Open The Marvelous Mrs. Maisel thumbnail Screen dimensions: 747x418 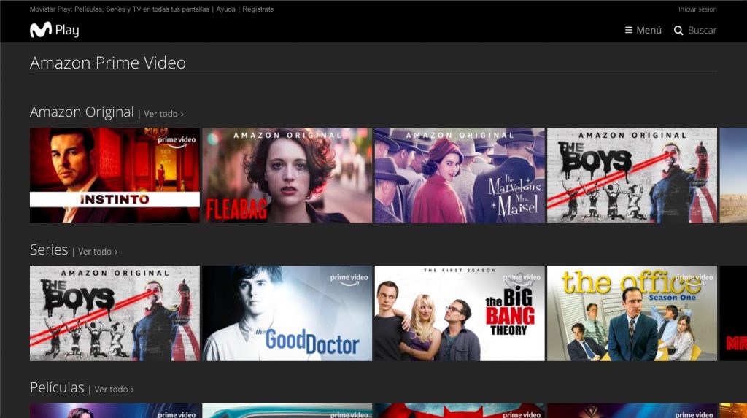tap(460, 175)
